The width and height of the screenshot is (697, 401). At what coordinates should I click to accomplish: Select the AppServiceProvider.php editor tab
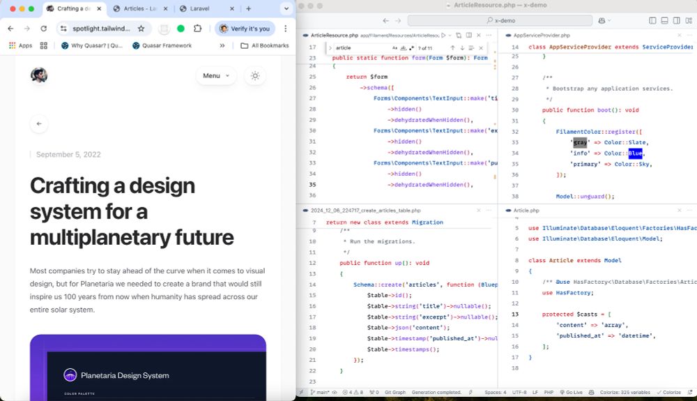542,35
